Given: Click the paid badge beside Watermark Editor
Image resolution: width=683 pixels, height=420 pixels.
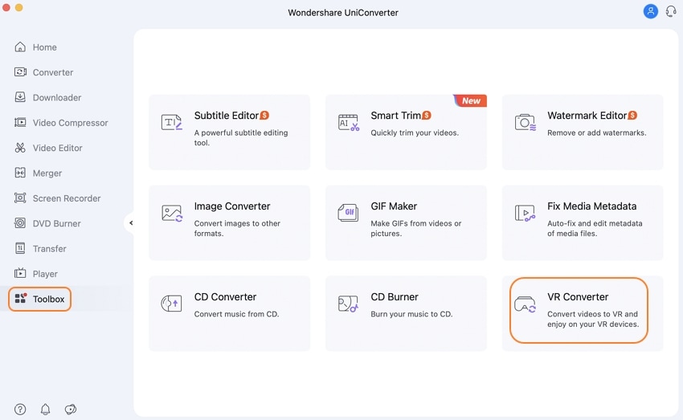Looking at the screenshot, I should pyautogui.click(x=632, y=116).
